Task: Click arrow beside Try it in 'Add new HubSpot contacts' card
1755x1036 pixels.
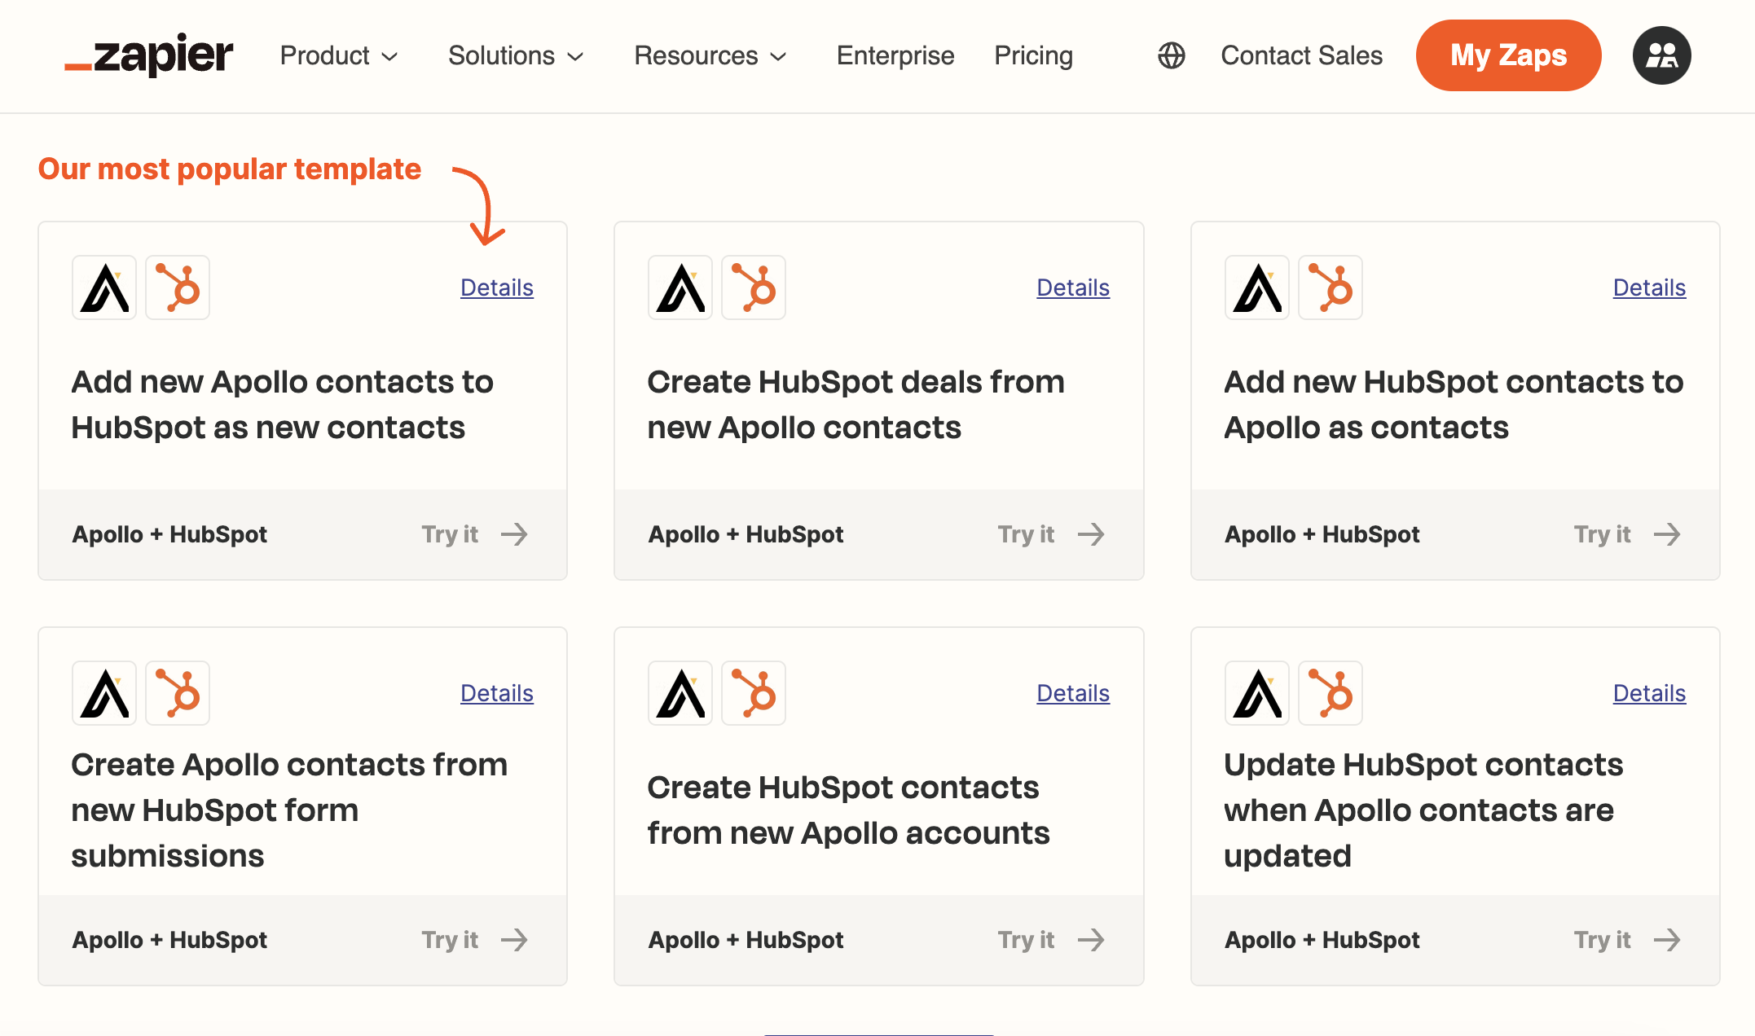Action: (1668, 534)
